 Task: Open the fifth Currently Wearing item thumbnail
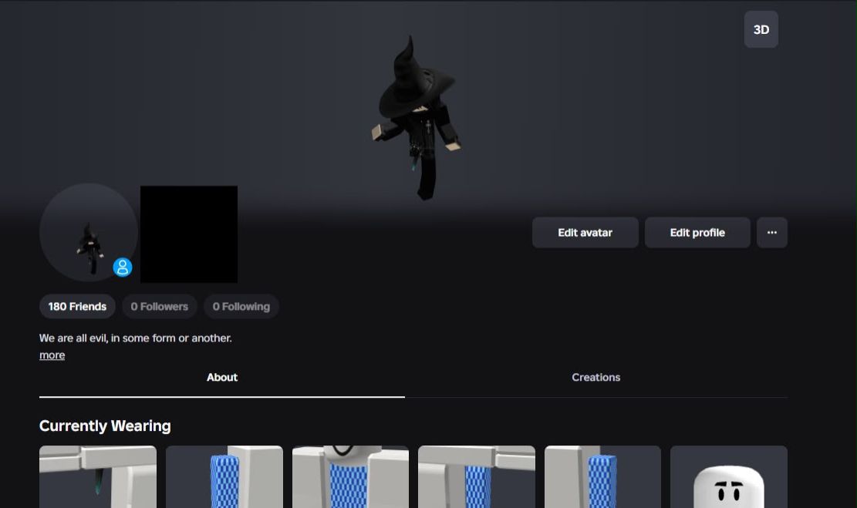(x=602, y=477)
